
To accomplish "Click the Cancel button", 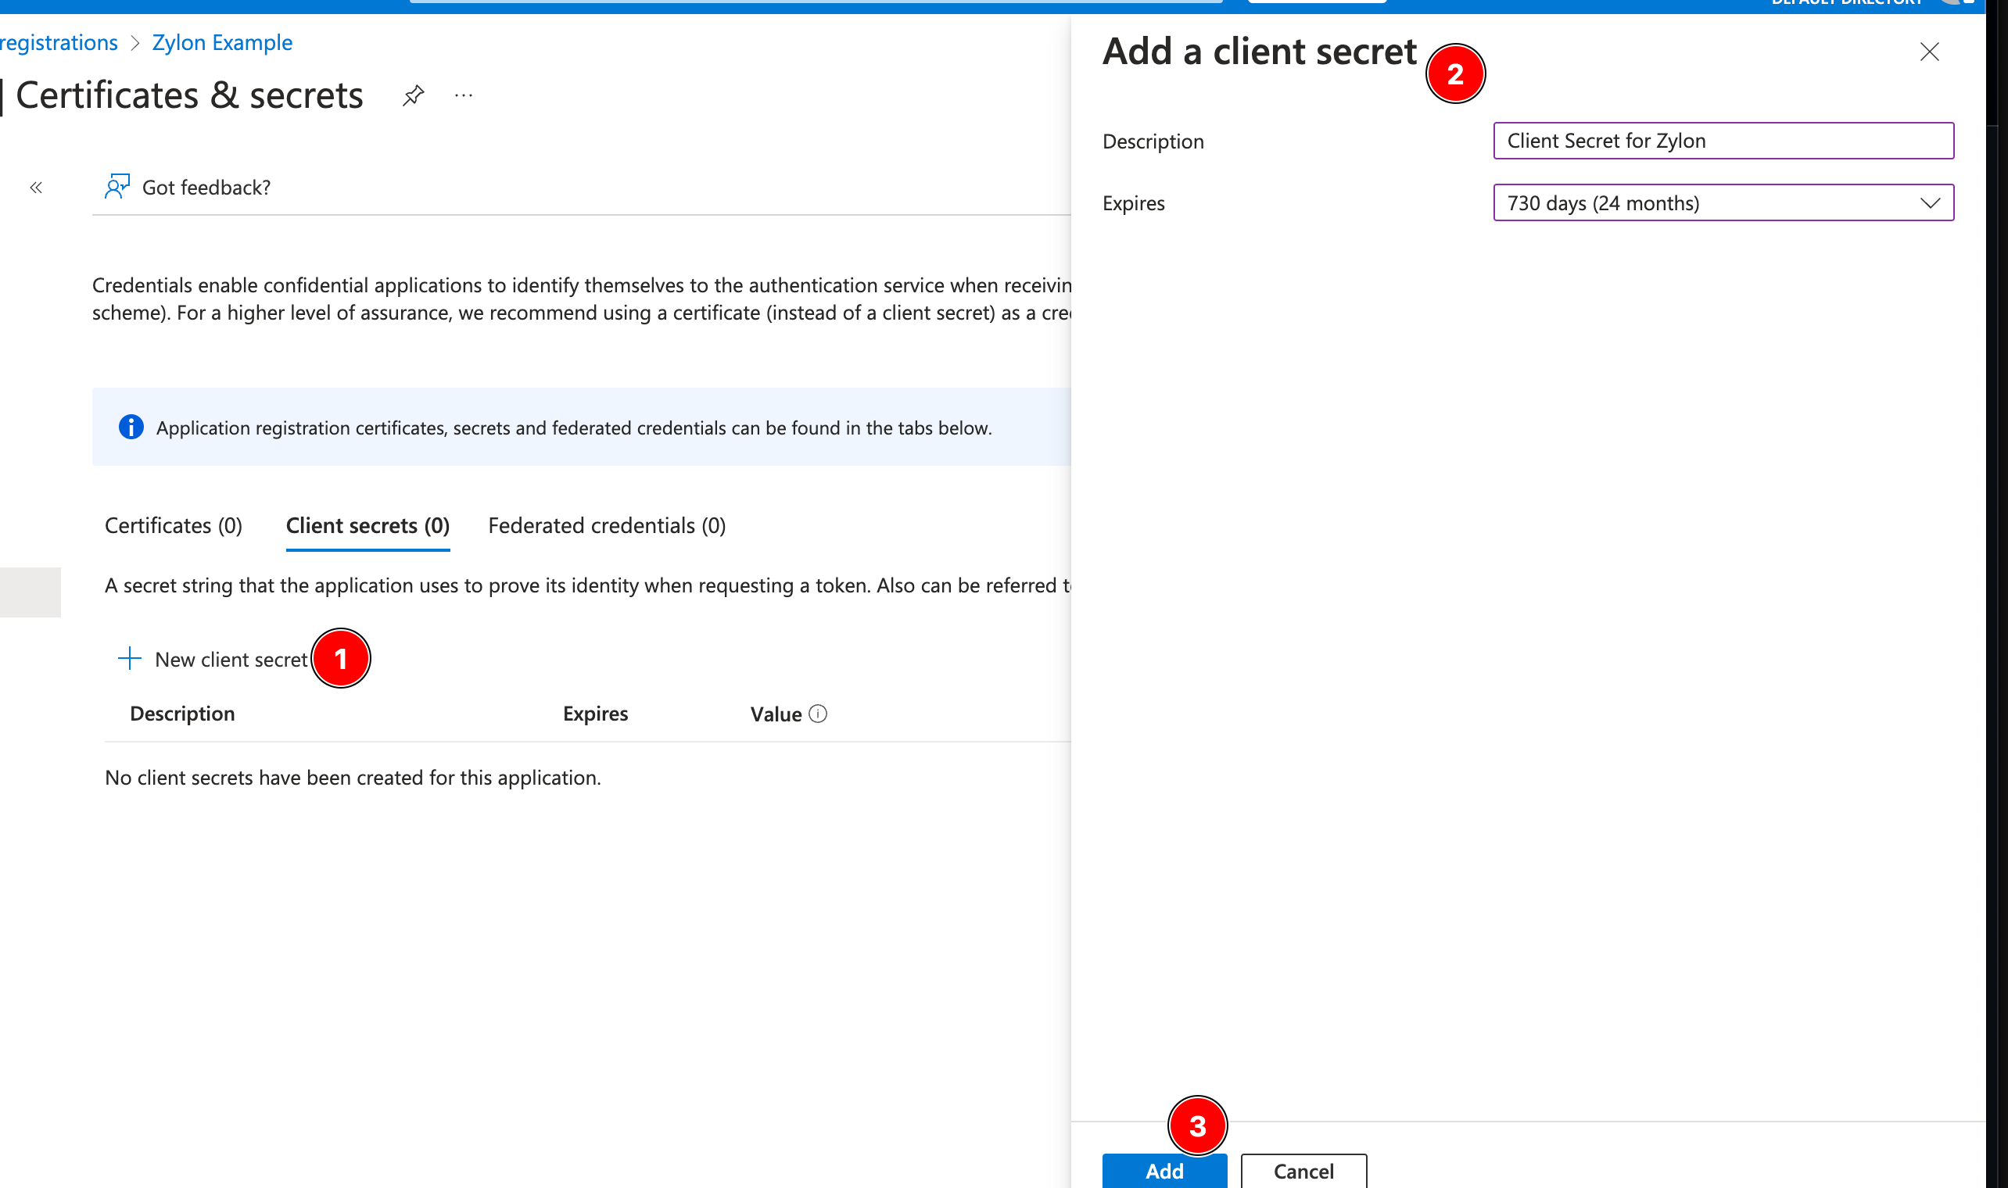I will 1303,1171.
